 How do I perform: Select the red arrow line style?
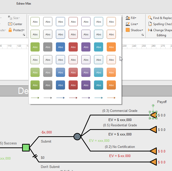point(73,98)
